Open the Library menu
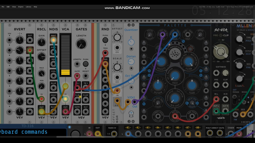255x143 pixels. click(28, 7)
